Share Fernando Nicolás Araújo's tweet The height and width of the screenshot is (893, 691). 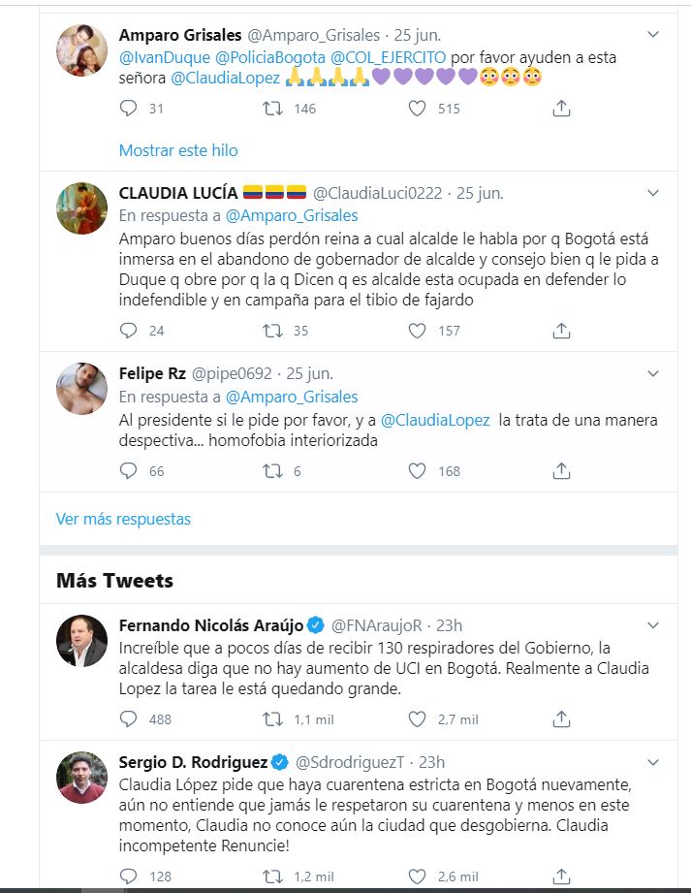click(560, 719)
